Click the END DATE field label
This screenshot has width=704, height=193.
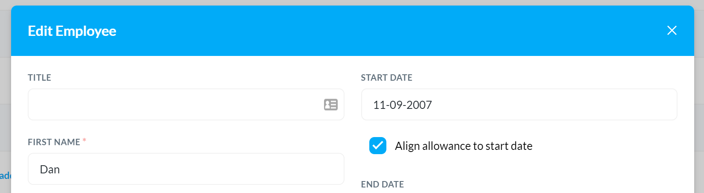(x=383, y=184)
